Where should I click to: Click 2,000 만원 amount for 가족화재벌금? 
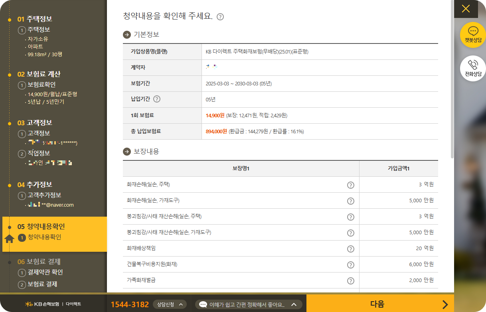pyautogui.click(x=421, y=280)
